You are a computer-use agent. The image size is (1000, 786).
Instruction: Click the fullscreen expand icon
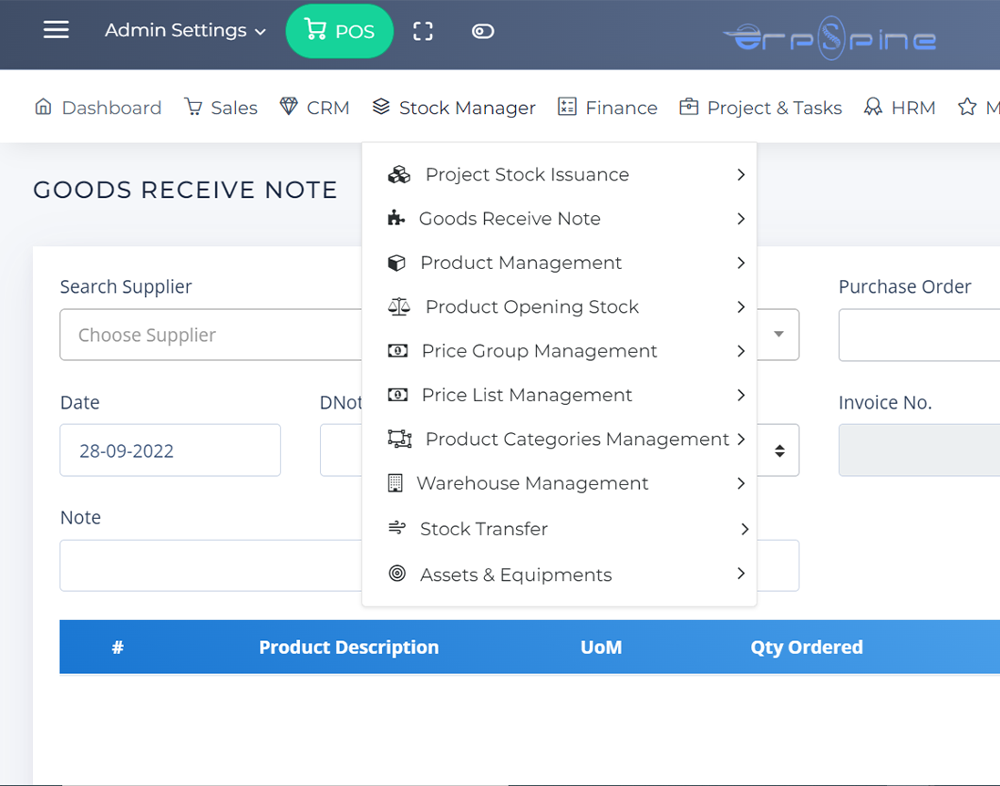click(x=423, y=31)
